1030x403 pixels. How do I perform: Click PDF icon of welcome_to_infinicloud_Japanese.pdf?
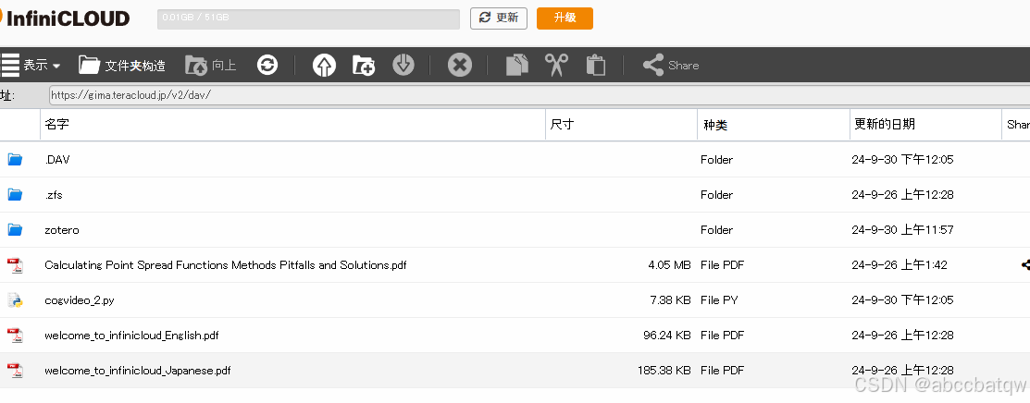click(15, 371)
